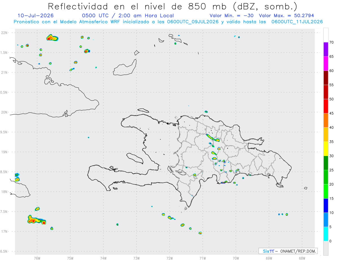339x262 pixels.
Task: Click the colorbar label "70"
Action: (331, 42)
